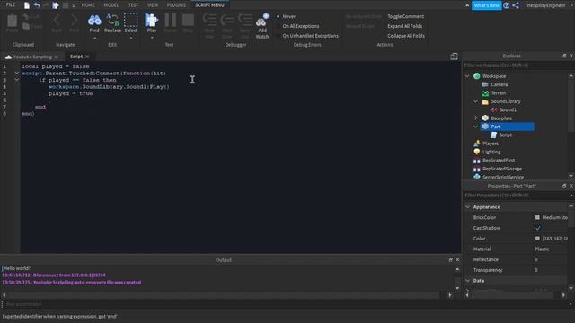The height and width of the screenshot is (323, 575).
Task: Switch to the VIEW ribbon tab
Action: coord(153,5)
